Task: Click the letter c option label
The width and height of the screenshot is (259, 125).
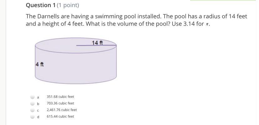Action: [38, 111]
